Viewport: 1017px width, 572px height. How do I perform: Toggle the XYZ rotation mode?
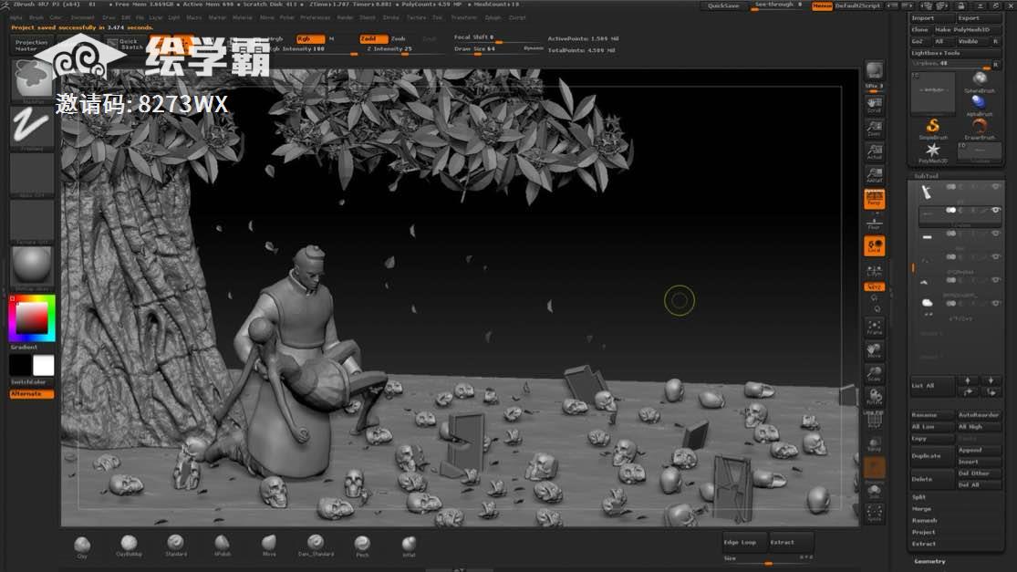point(875,286)
